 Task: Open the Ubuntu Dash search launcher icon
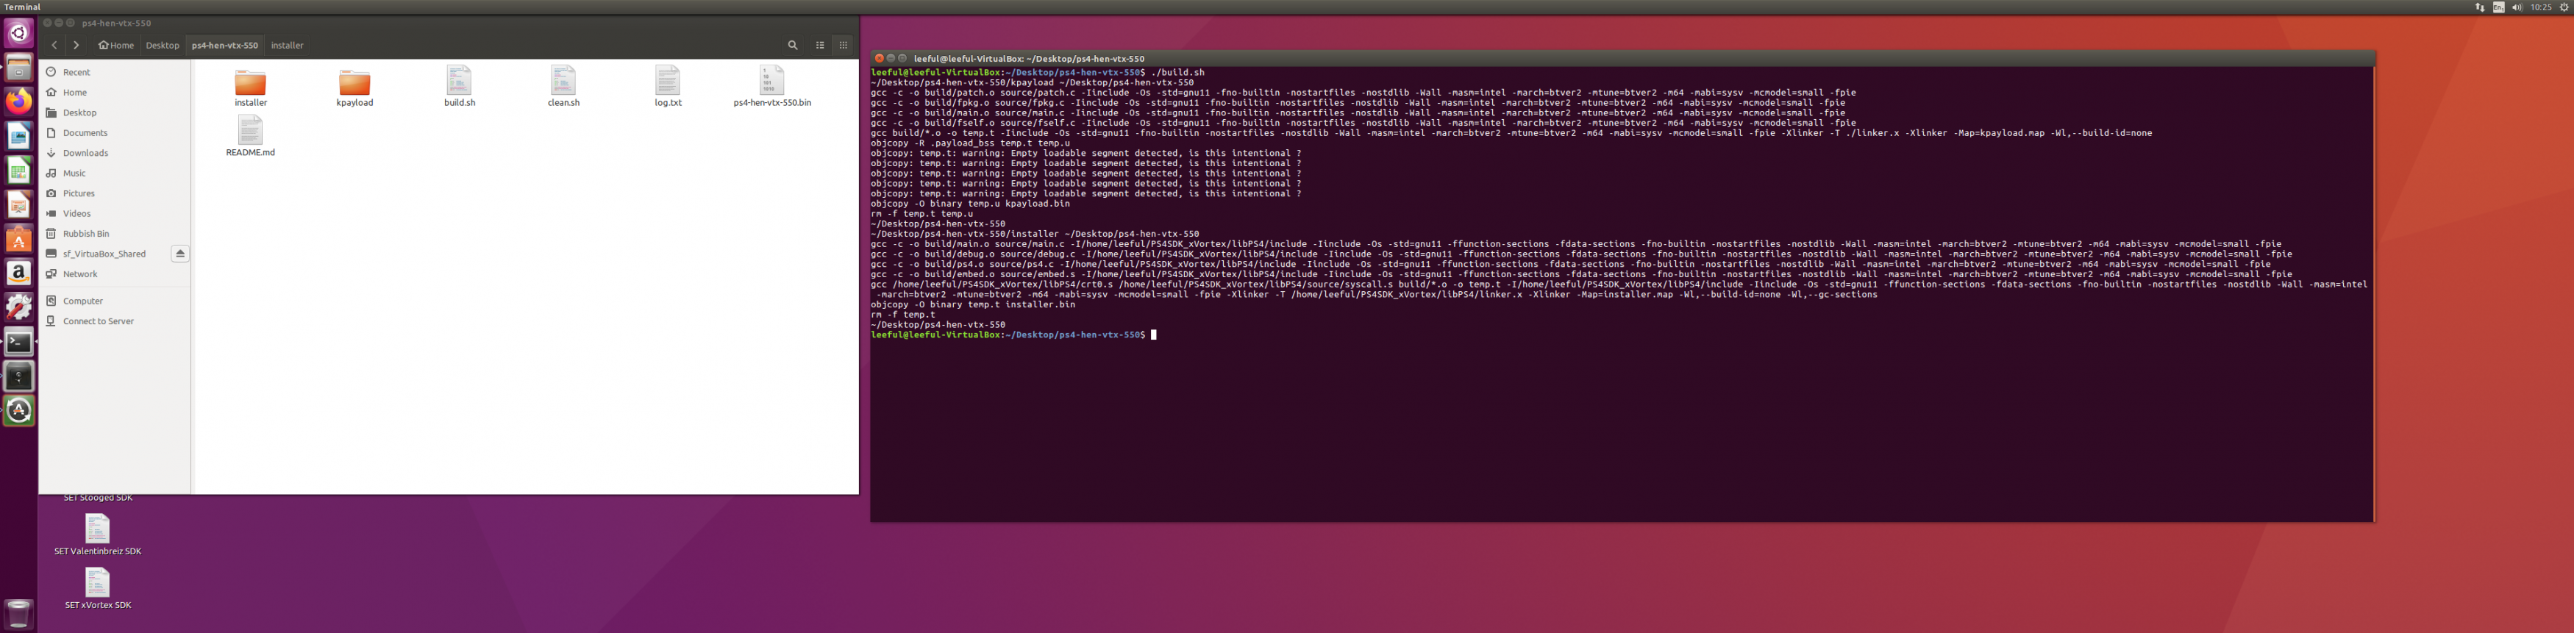click(19, 33)
